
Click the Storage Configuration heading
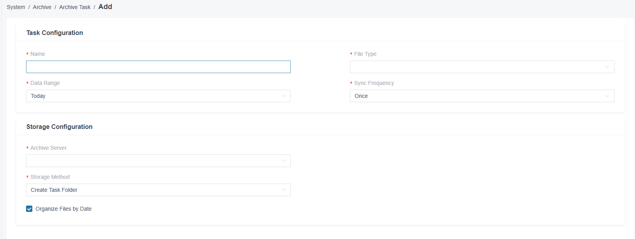pos(60,127)
